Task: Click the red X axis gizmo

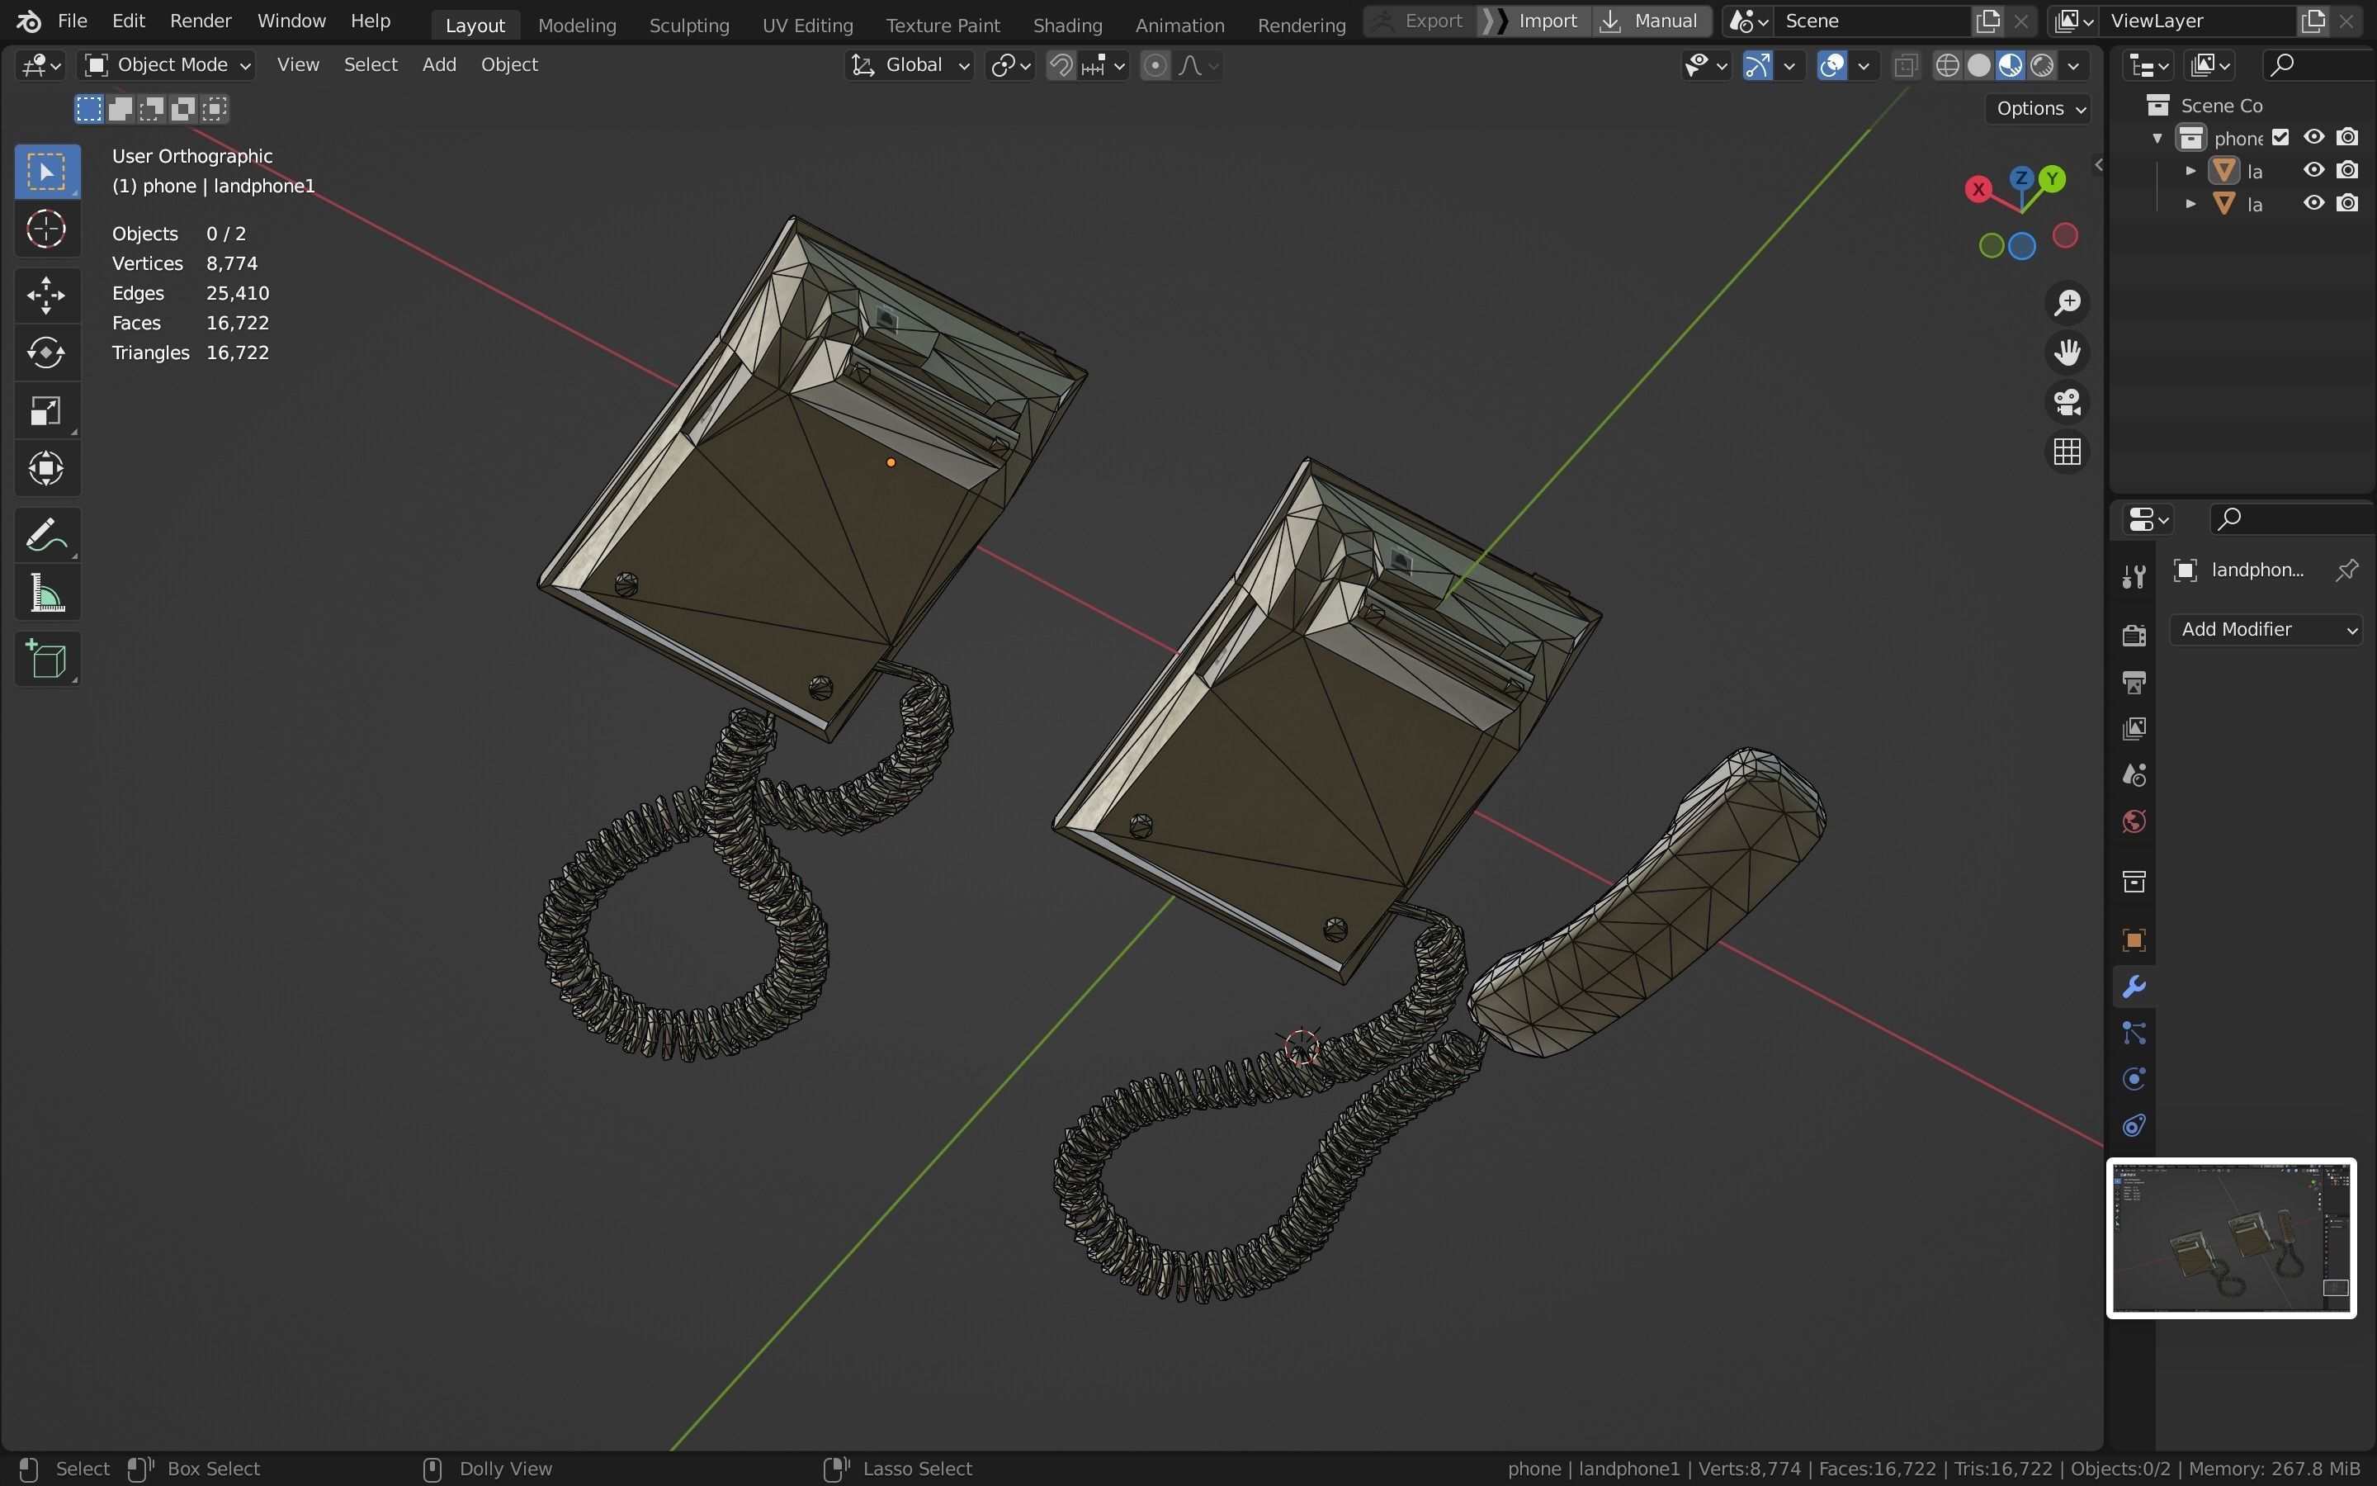Action: pos(1978,189)
